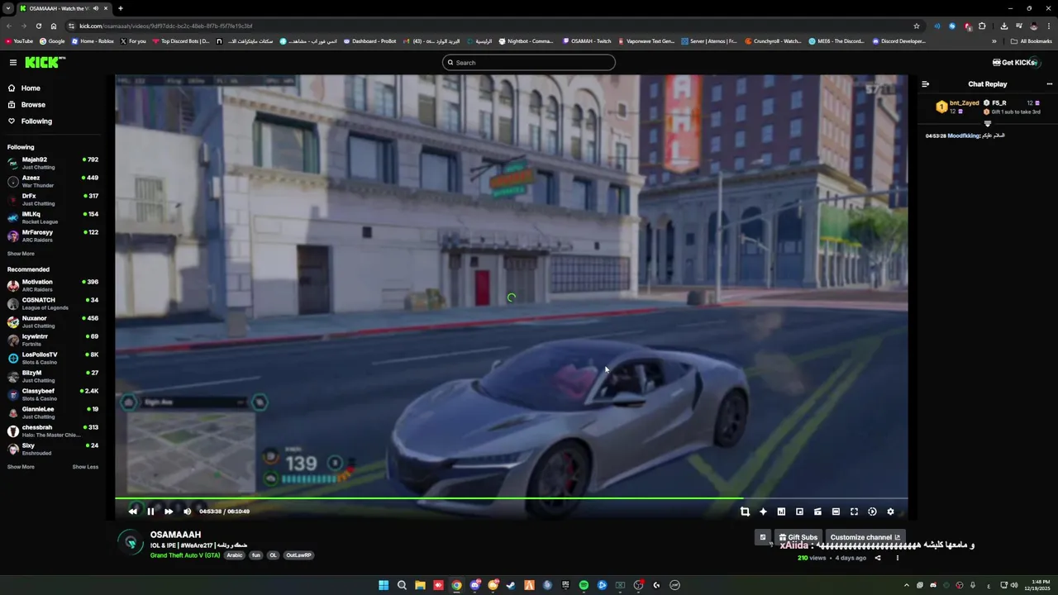The height and width of the screenshot is (595, 1058).
Task: Click Customize channel button
Action: click(x=865, y=537)
